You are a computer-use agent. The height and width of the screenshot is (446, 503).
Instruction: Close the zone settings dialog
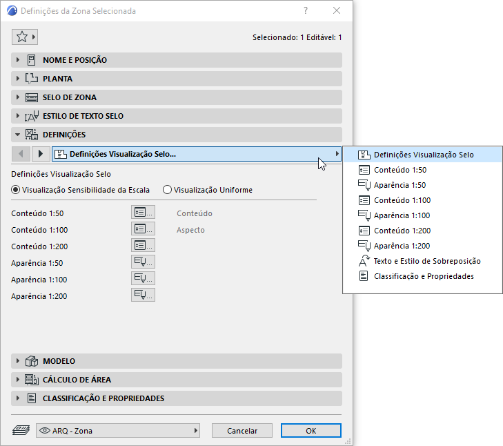(x=337, y=10)
